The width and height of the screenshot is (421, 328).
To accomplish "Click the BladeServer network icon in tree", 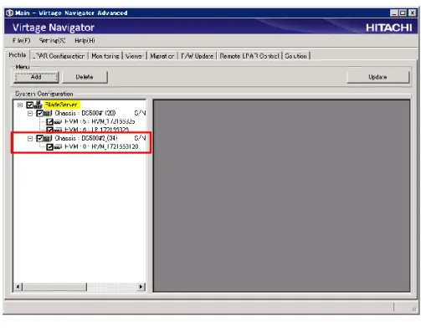I will click(x=39, y=105).
